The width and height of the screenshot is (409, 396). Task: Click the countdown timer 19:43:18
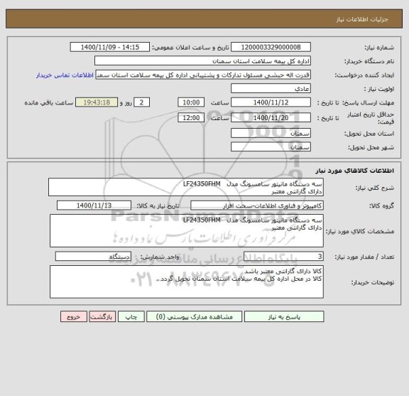click(x=97, y=102)
